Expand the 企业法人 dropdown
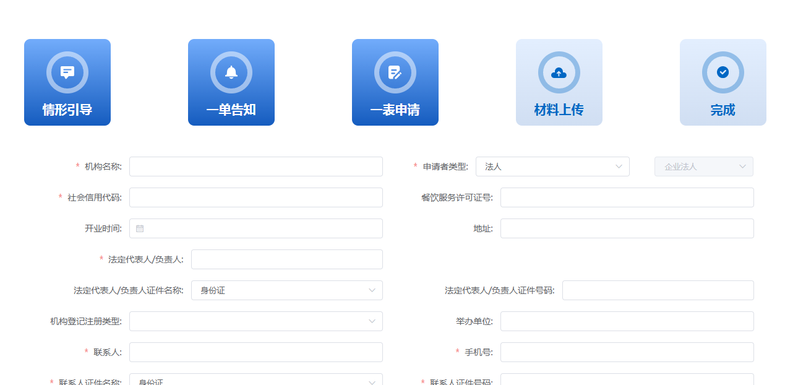The width and height of the screenshot is (785, 385). (x=703, y=167)
